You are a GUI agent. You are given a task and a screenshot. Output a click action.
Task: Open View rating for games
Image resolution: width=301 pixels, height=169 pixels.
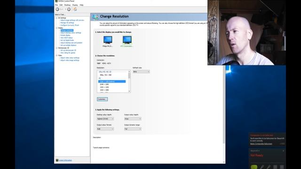tap(68, 53)
